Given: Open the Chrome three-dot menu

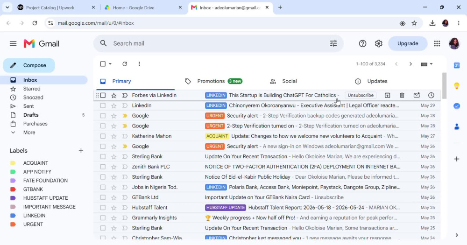Looking at the screenshot, I should [x=459, y=23].
